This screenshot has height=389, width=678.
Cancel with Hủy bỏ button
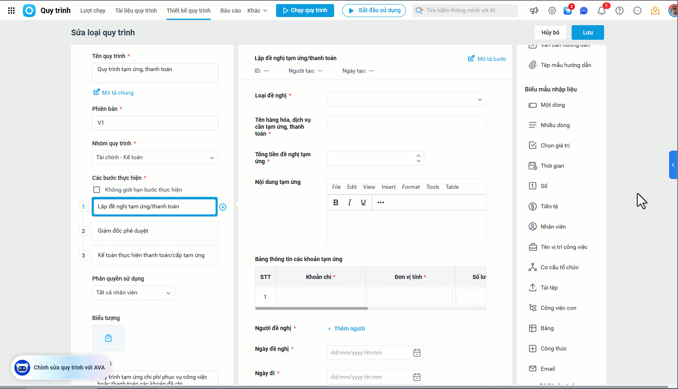(x=551, y=32)
